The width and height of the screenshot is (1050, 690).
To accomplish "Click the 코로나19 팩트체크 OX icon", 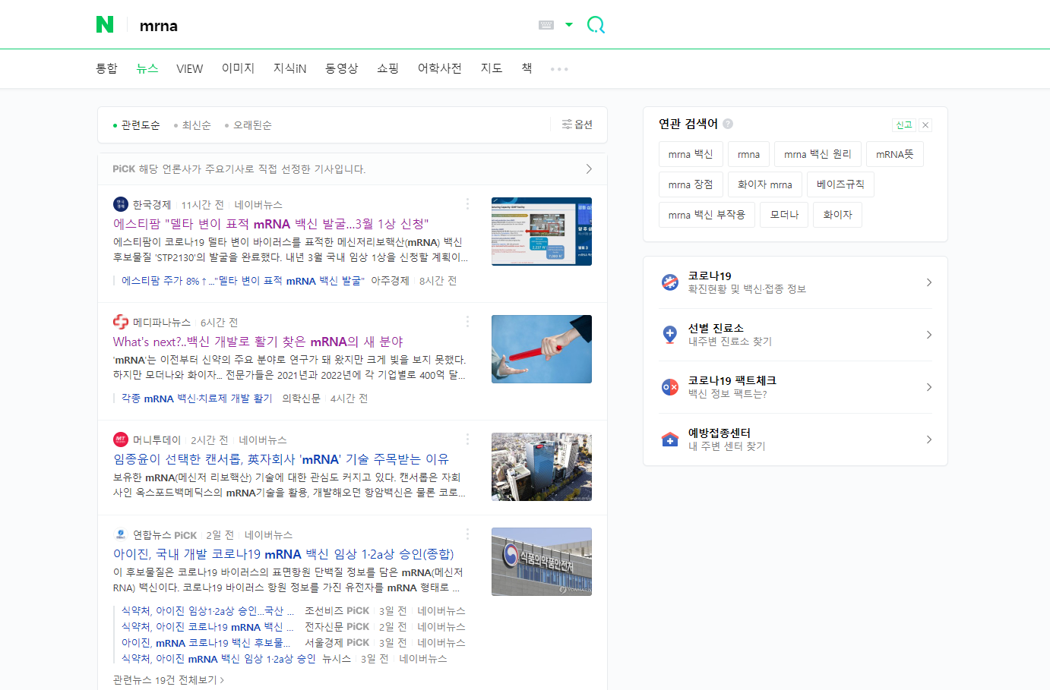I will (670, 387).
